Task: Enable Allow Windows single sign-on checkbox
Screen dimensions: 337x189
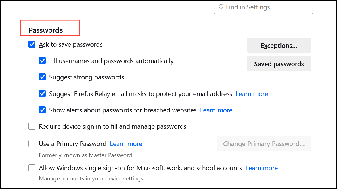Action: (x=32, y=168)
